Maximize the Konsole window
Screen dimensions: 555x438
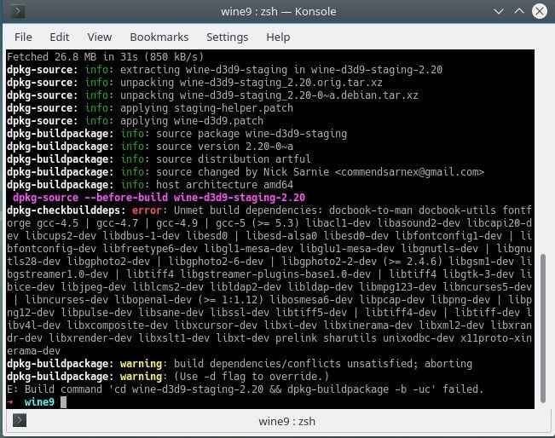[x=519, y=12]
